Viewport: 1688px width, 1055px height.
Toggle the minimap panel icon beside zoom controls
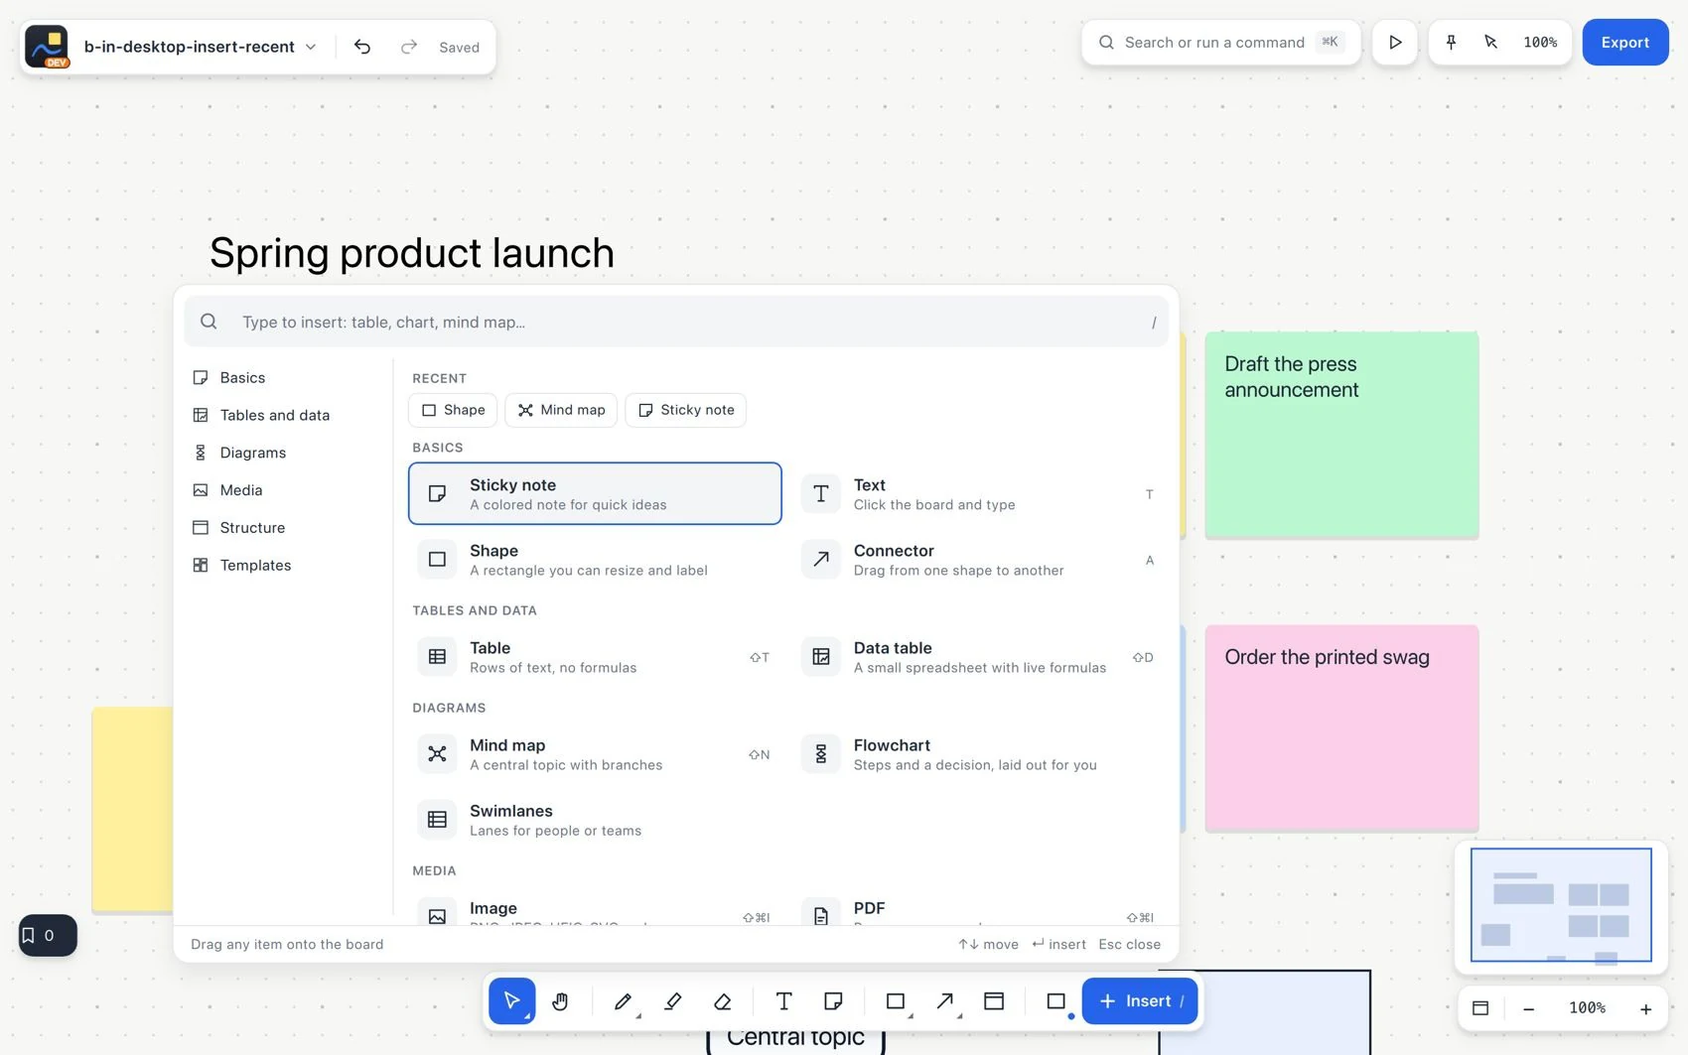(1480, 1008)
